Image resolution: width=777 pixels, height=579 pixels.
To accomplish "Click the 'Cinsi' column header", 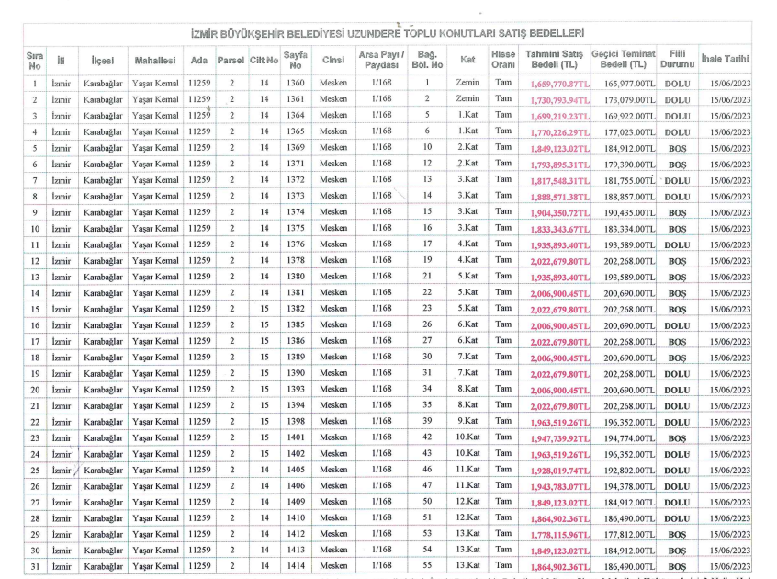I will (x=333, y=60).
